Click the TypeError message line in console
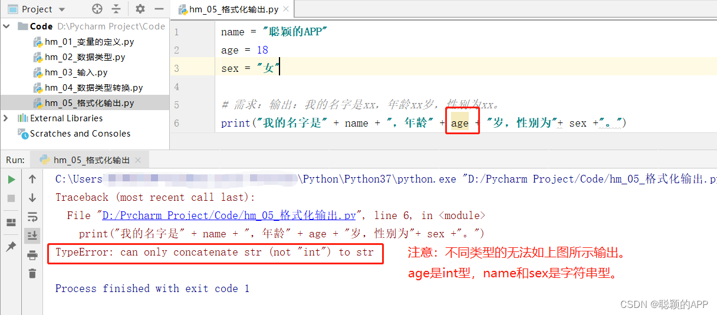 point(215,253)
